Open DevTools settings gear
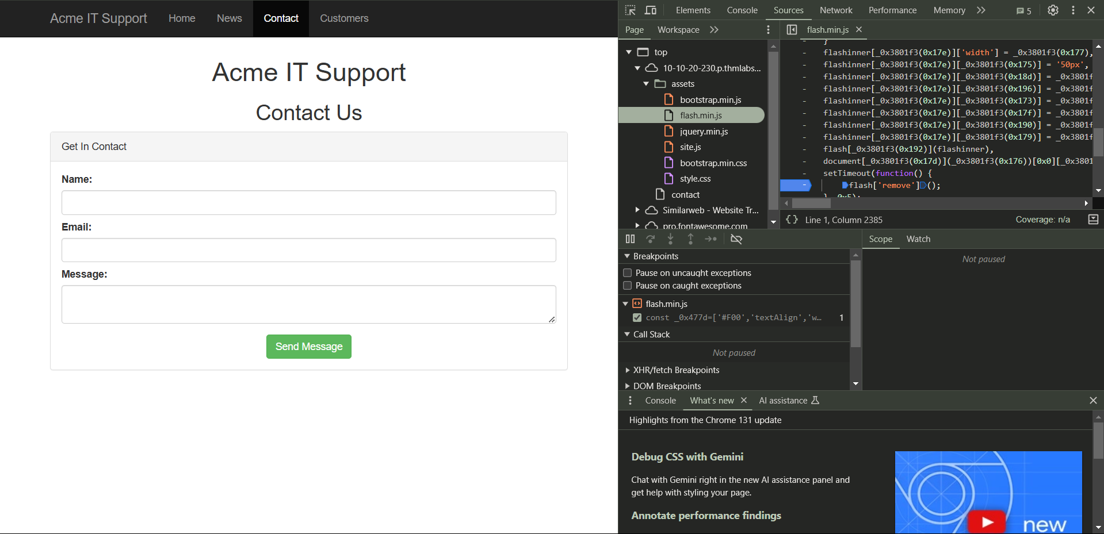Image resolution: width=1104 pixels, height=534 pixels. (x=1053, y=10)
